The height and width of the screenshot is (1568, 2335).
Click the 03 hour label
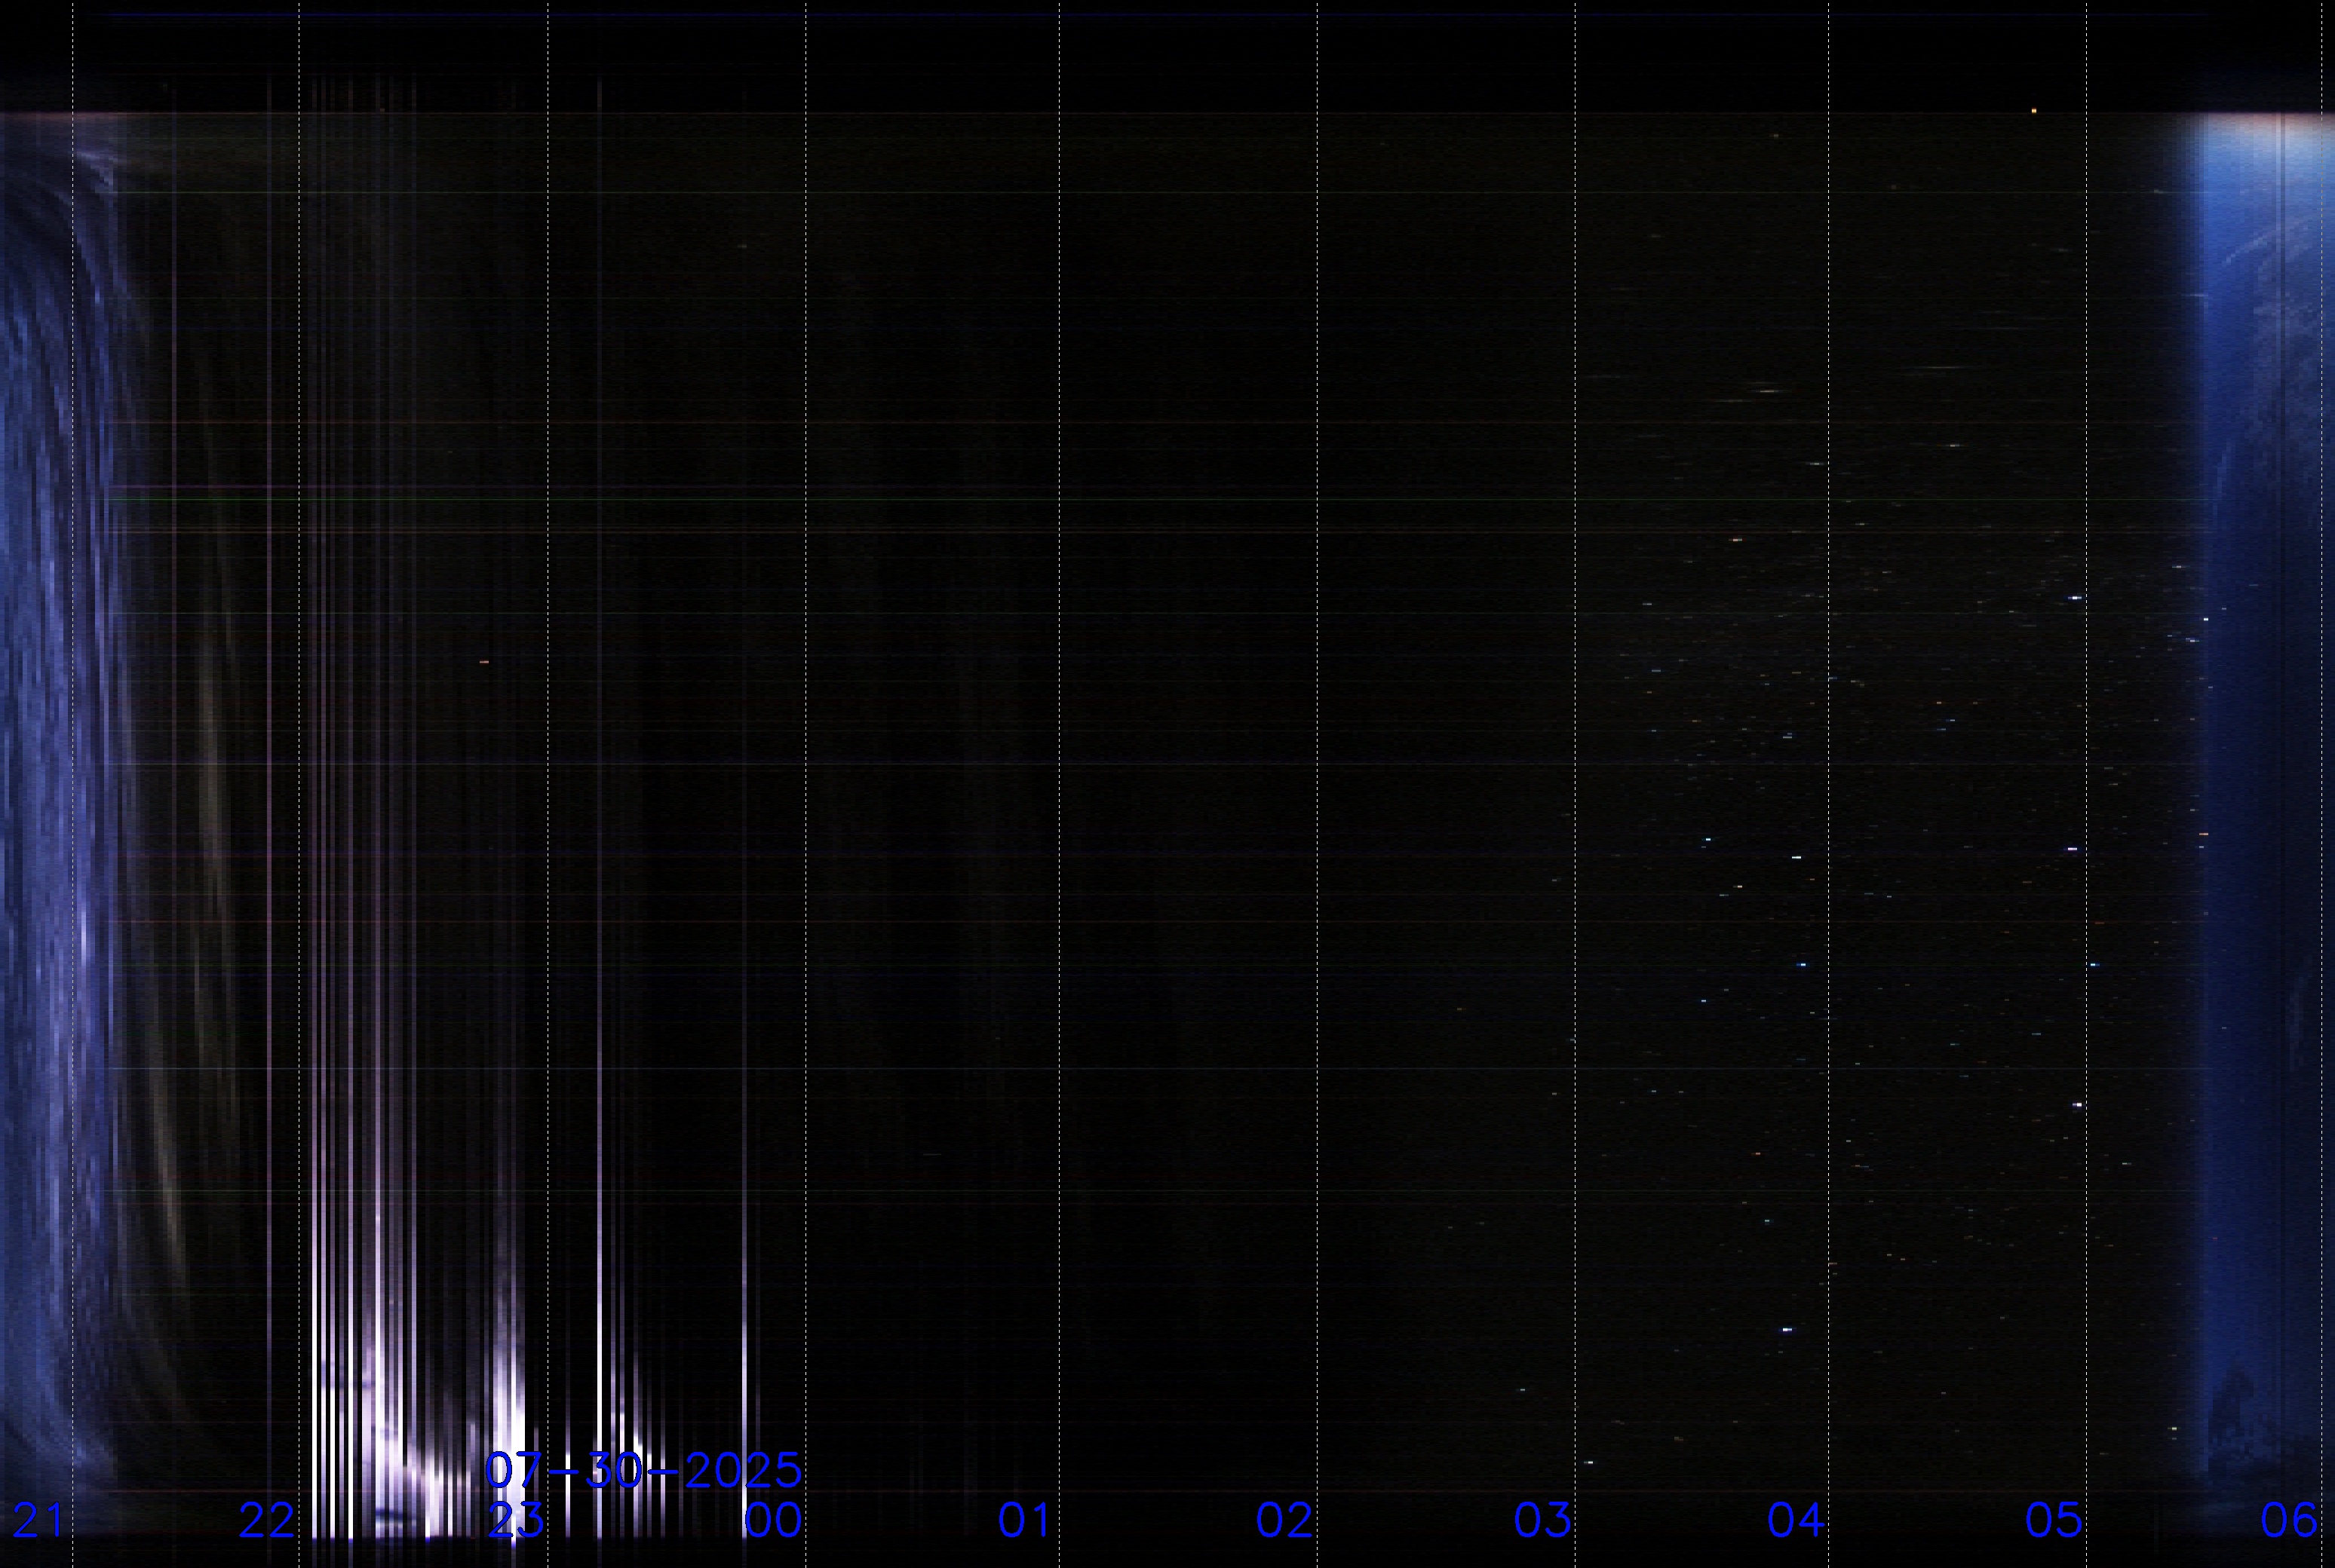(1542, 1521)
